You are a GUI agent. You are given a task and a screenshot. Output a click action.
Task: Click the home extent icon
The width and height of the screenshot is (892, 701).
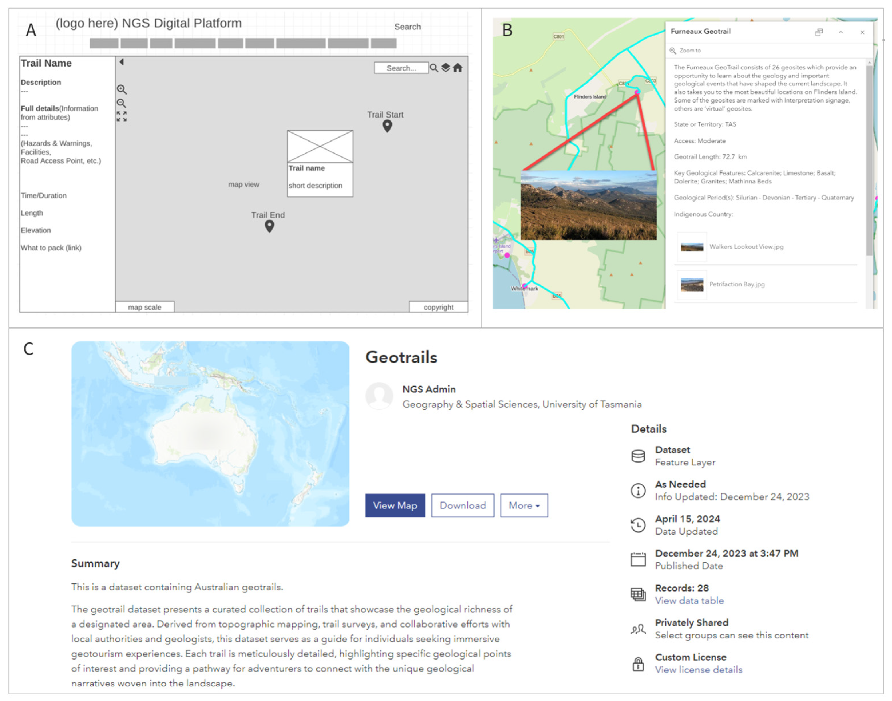(x=458, y=68)
